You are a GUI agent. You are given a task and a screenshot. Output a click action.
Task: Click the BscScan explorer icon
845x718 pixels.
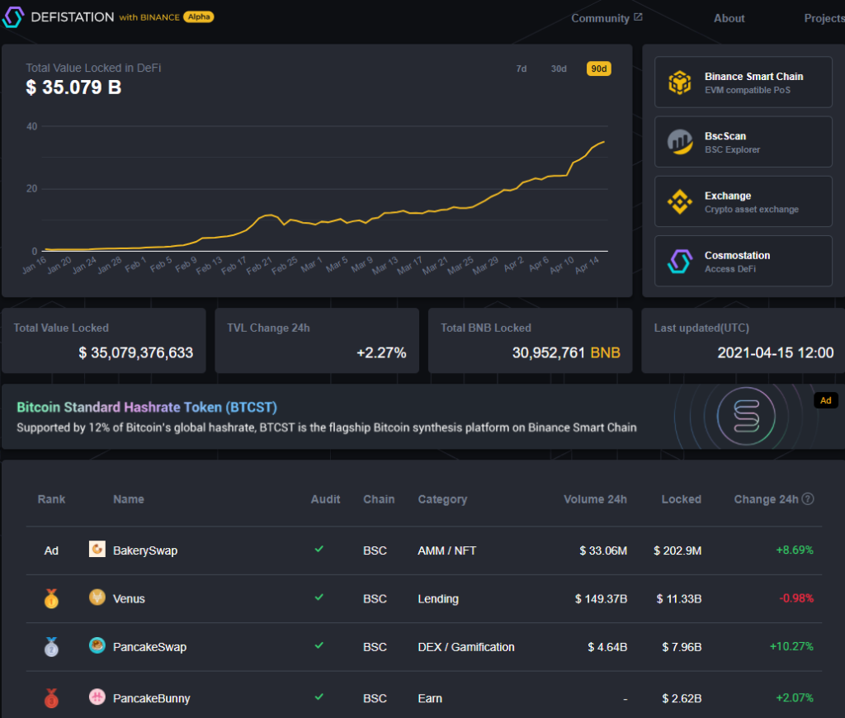(678, 141)
